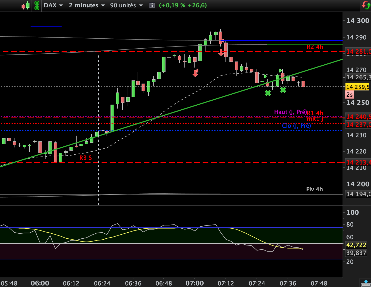This screenshot has width=371, height=287.
Task: Click the right green X marker
Action: [x=283, y=90]
